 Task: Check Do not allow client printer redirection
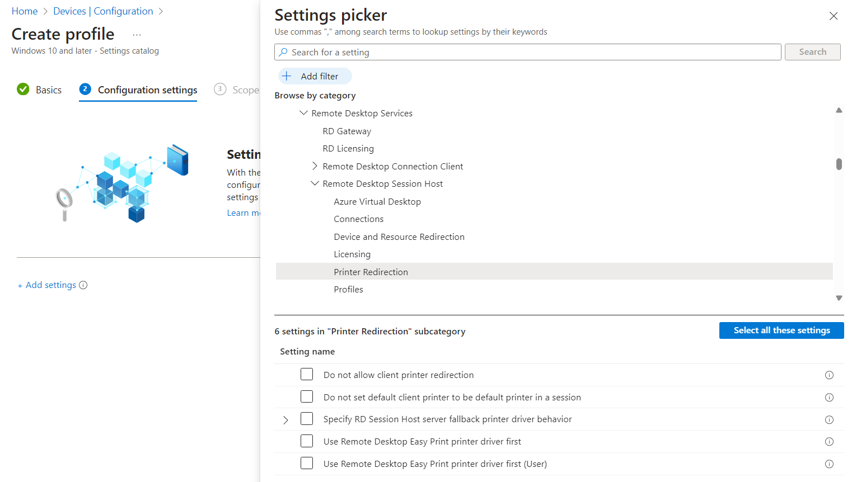[307, 374]
